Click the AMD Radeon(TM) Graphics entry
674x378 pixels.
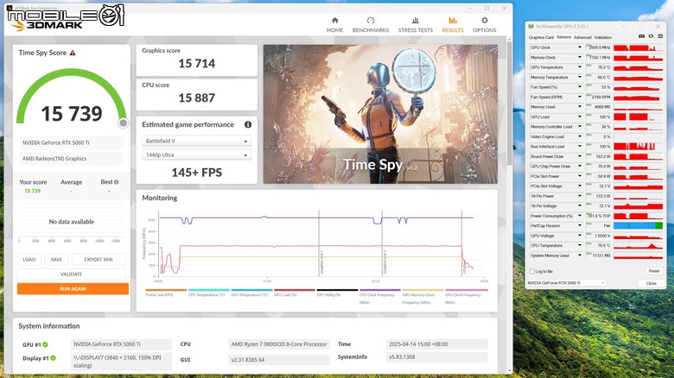click(x=71, y=159)
